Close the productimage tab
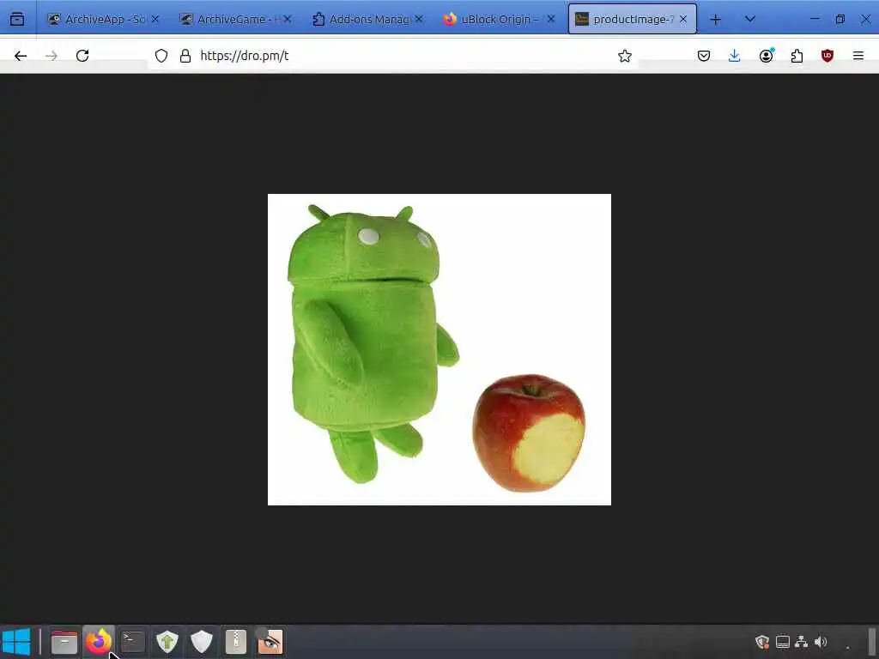The width and height of the screenshot is (879, 659). coord(683,19)
